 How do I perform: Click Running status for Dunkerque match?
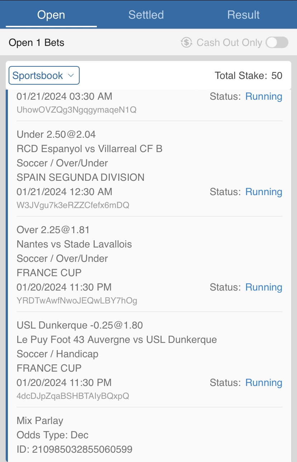[x=264, y=383]
